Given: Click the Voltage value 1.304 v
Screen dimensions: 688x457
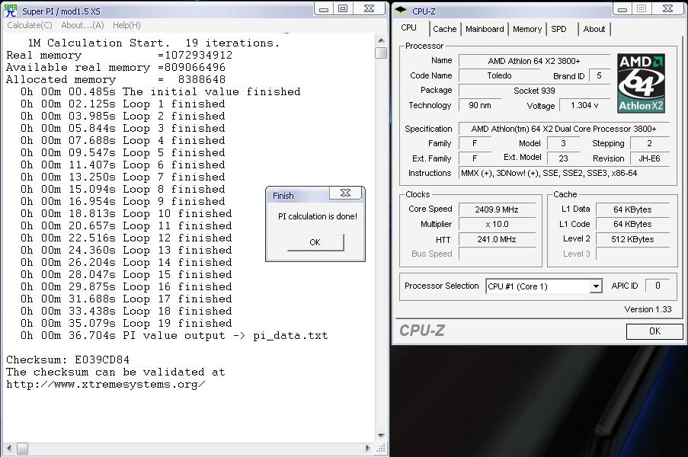Looking at the screenshot, I should coord(584,105).
